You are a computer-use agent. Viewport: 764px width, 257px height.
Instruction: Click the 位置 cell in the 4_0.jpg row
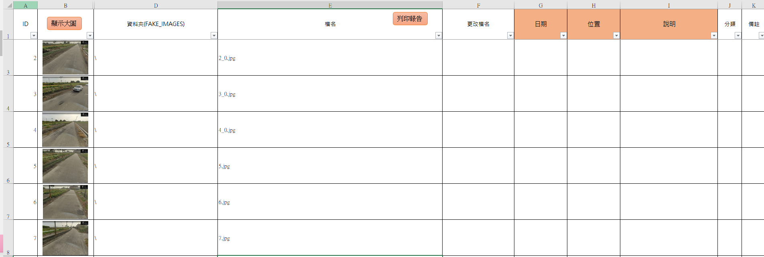click(593, 130)
